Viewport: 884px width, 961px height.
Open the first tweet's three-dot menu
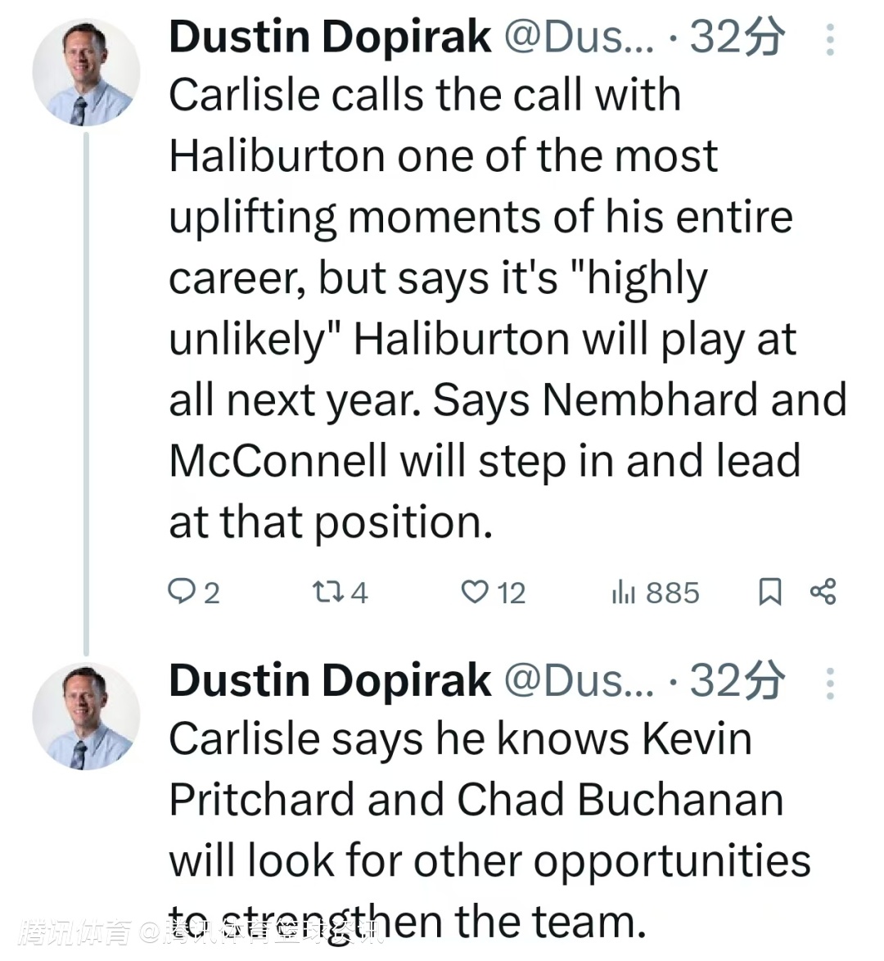point(830,39)
